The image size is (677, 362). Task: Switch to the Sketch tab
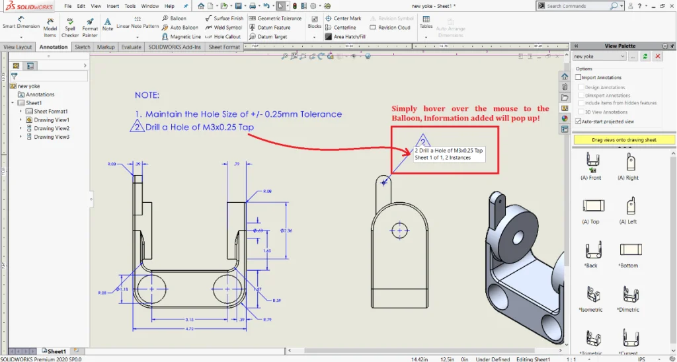coord(83,48)
